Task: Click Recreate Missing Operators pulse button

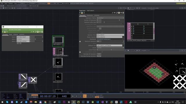Action: (99, 56)
